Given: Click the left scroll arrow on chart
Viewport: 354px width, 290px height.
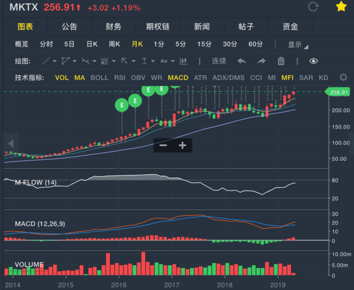Looking at the screenshot, I should (x=11, y=143).
